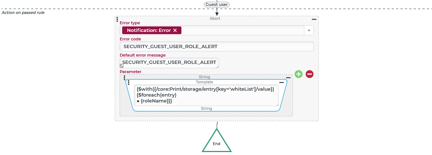Grab the template text area resize corner
This screenshot has height=155, width=432.
tap(277, 104)
